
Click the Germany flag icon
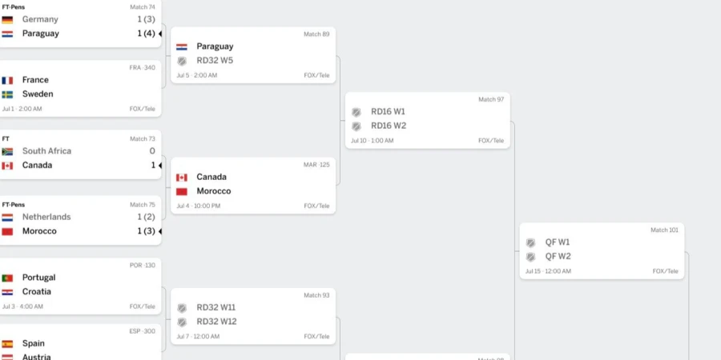click(x=7, y=20)
